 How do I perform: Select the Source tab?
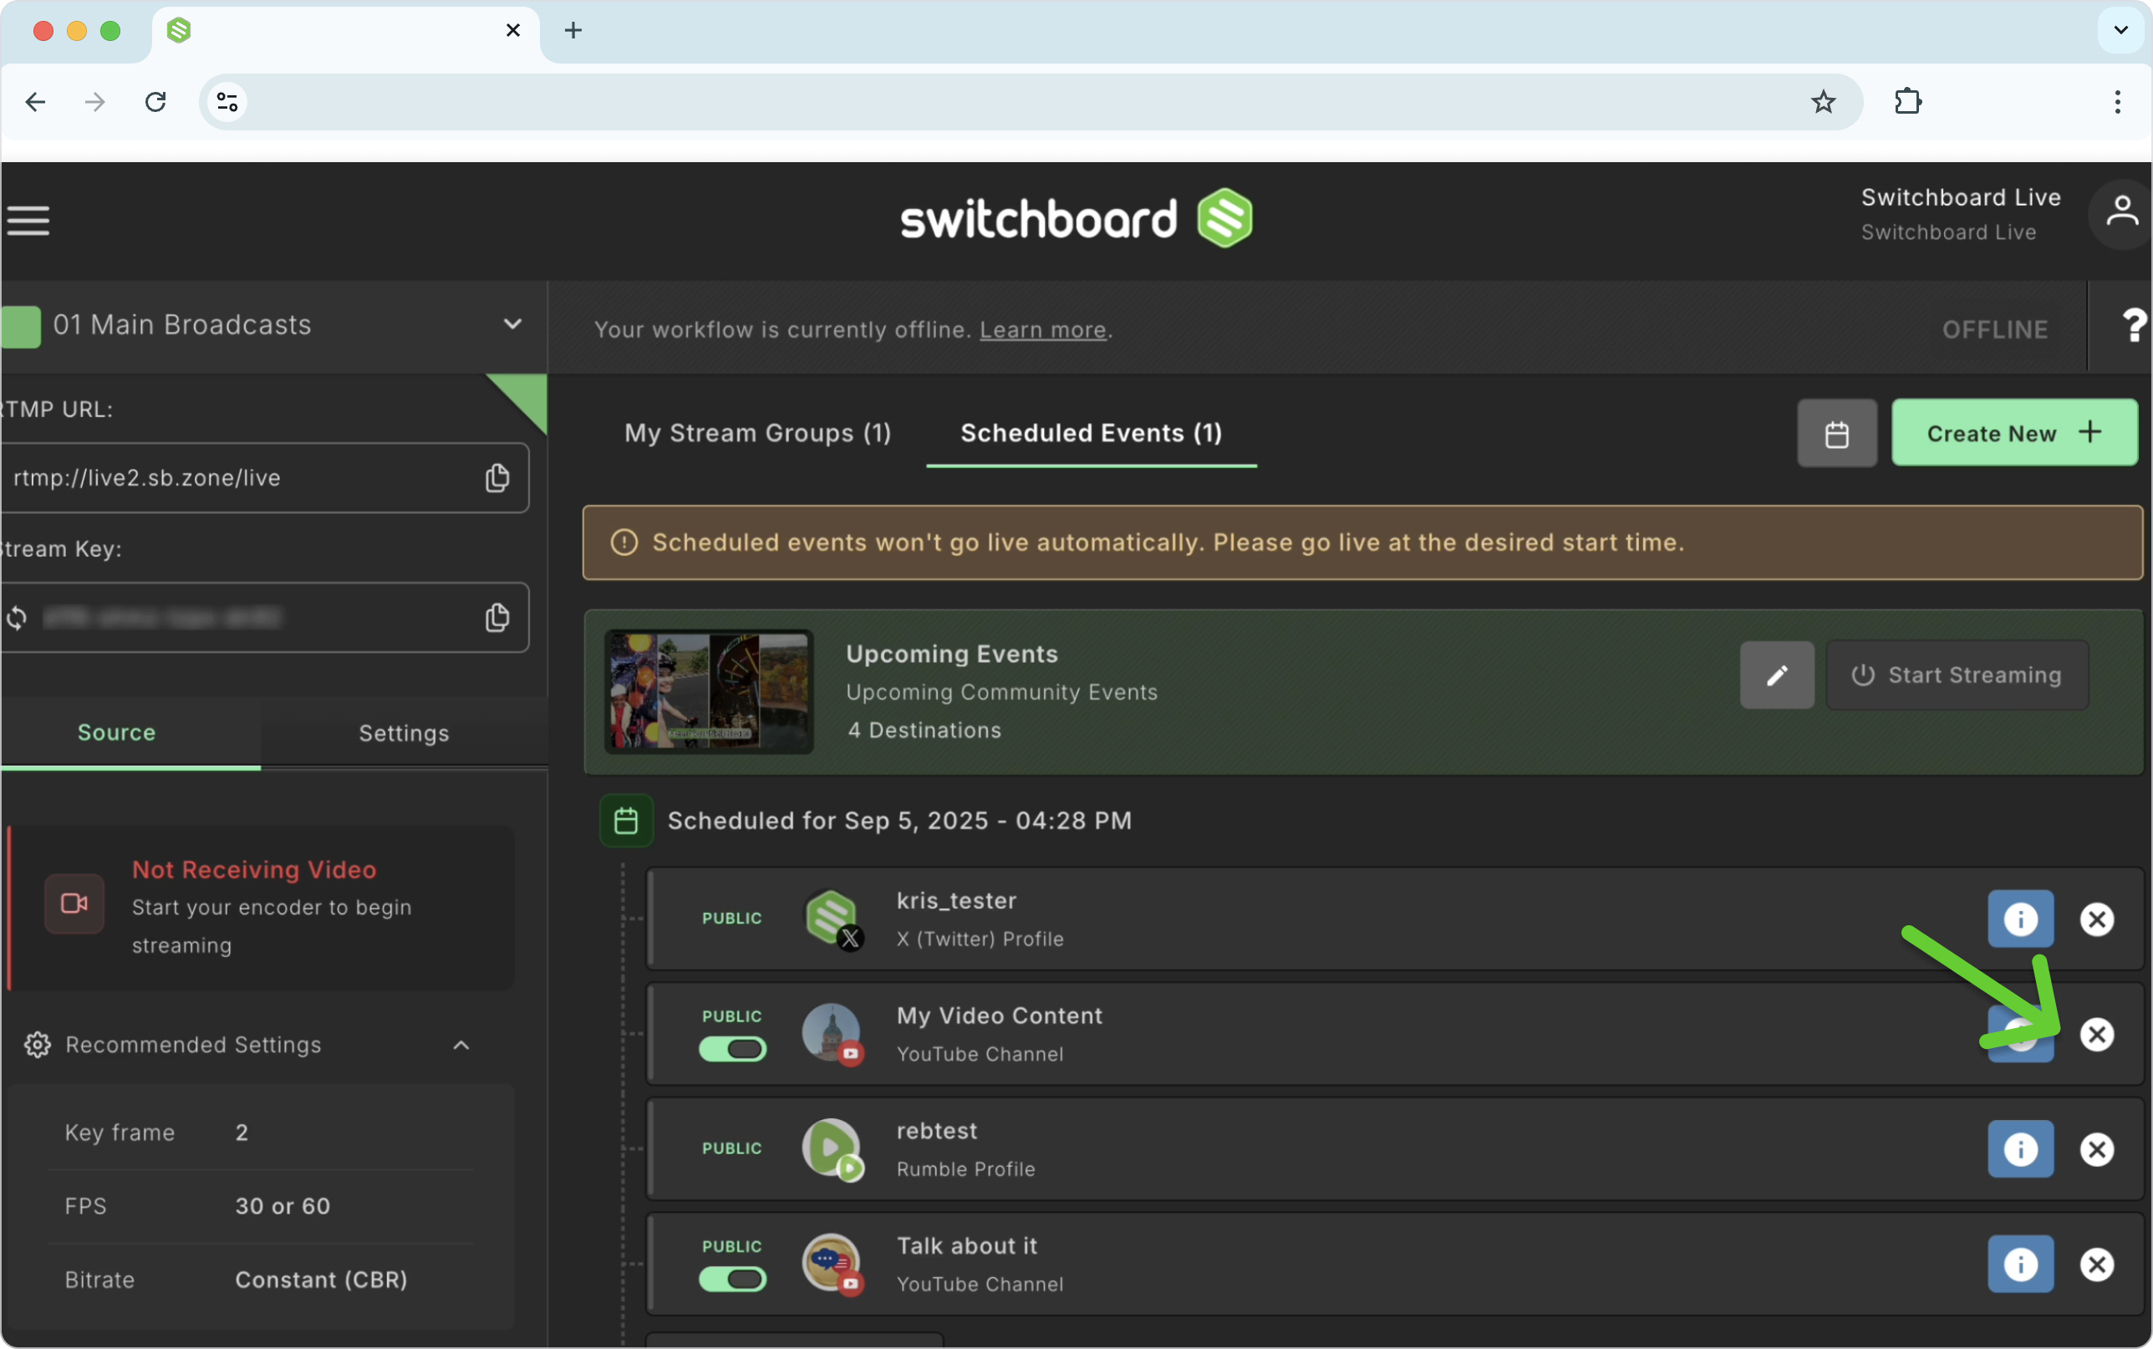130,733
